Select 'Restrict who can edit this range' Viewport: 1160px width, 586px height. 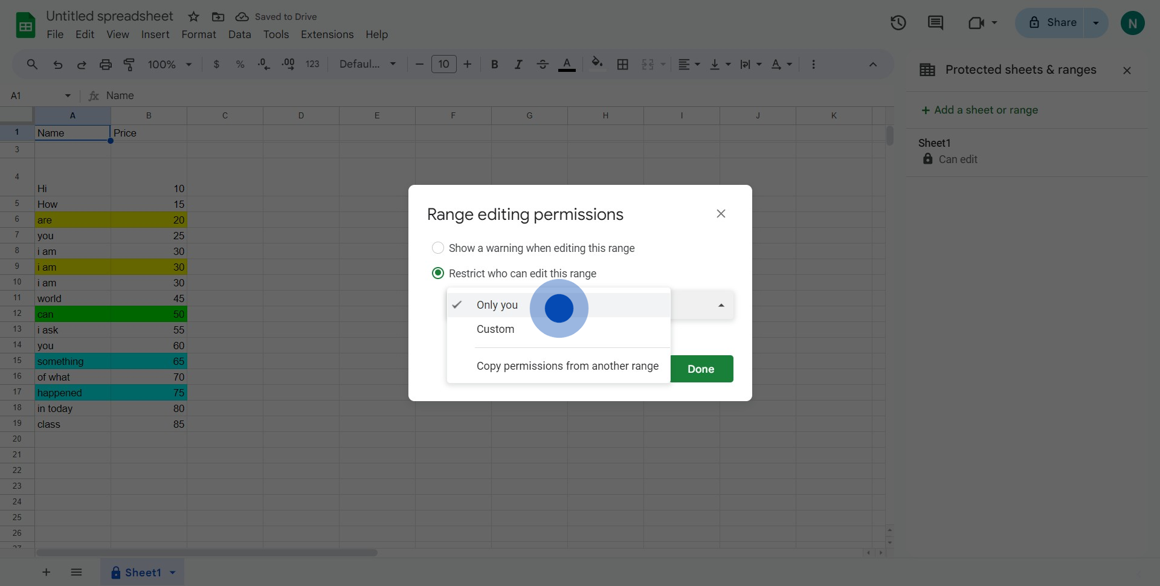pyautogui.click(x=438, y=274)
